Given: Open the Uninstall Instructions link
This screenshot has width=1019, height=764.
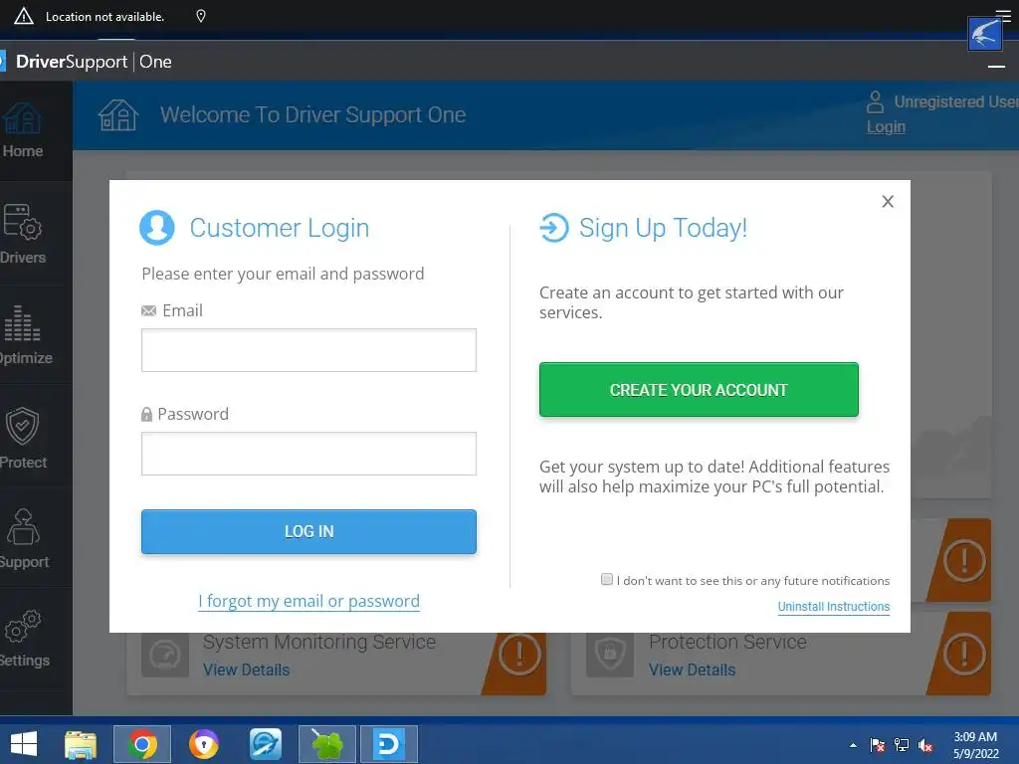Looking at the screenshot, I should 834,607.
